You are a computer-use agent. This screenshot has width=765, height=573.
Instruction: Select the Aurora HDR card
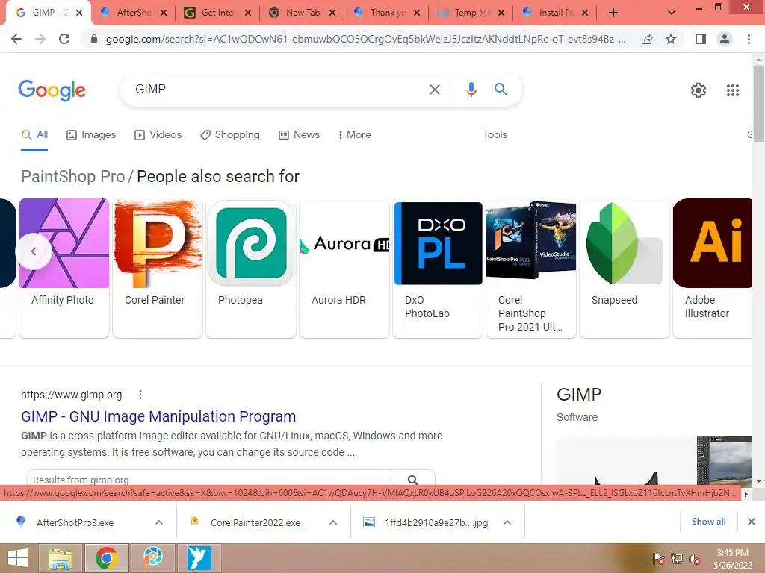tap(344, 268)
